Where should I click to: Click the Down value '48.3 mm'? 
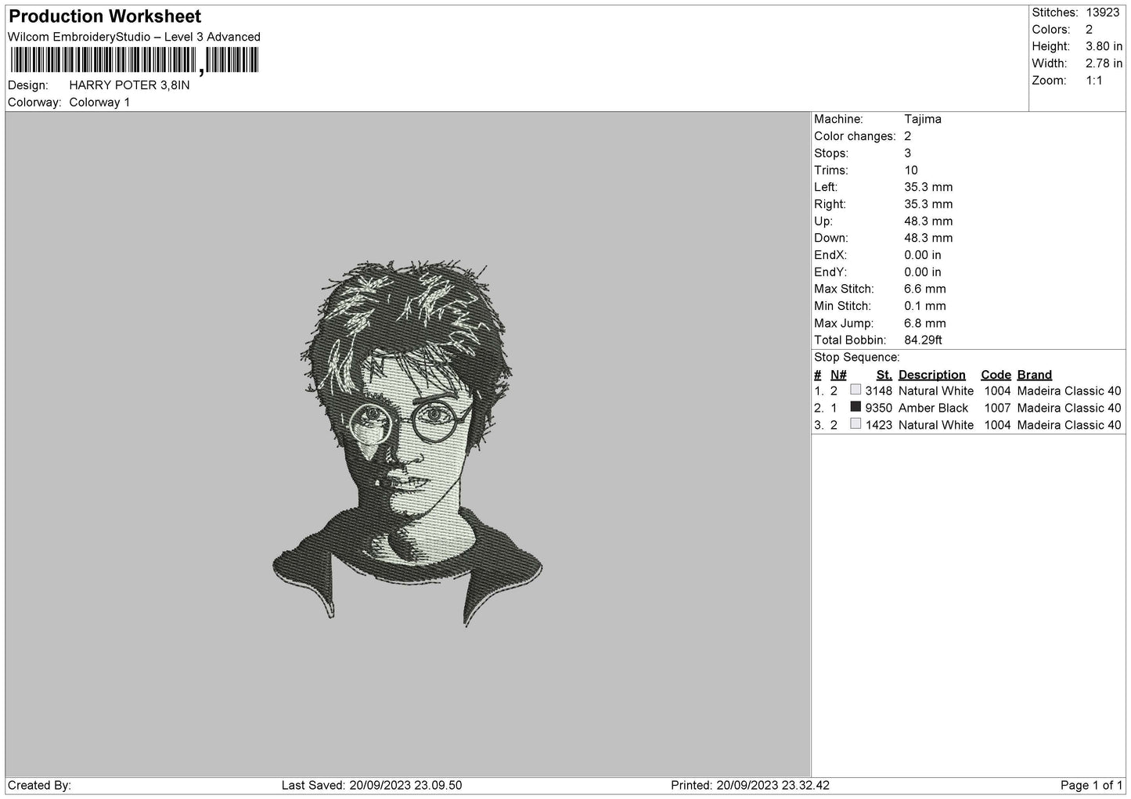pyautogui.click(x=928, y=238)
